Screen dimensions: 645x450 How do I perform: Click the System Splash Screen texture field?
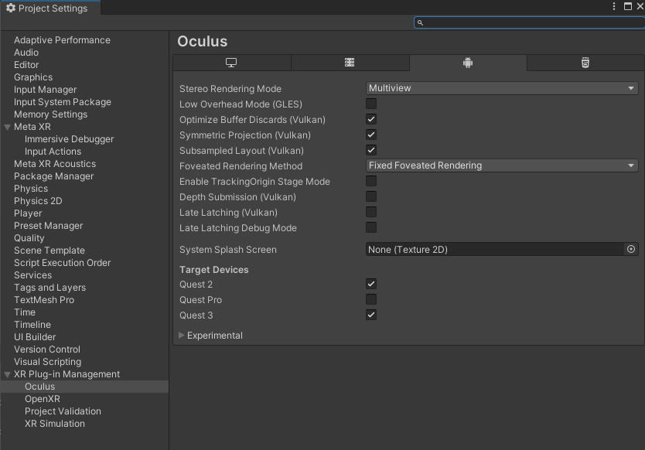495,249
